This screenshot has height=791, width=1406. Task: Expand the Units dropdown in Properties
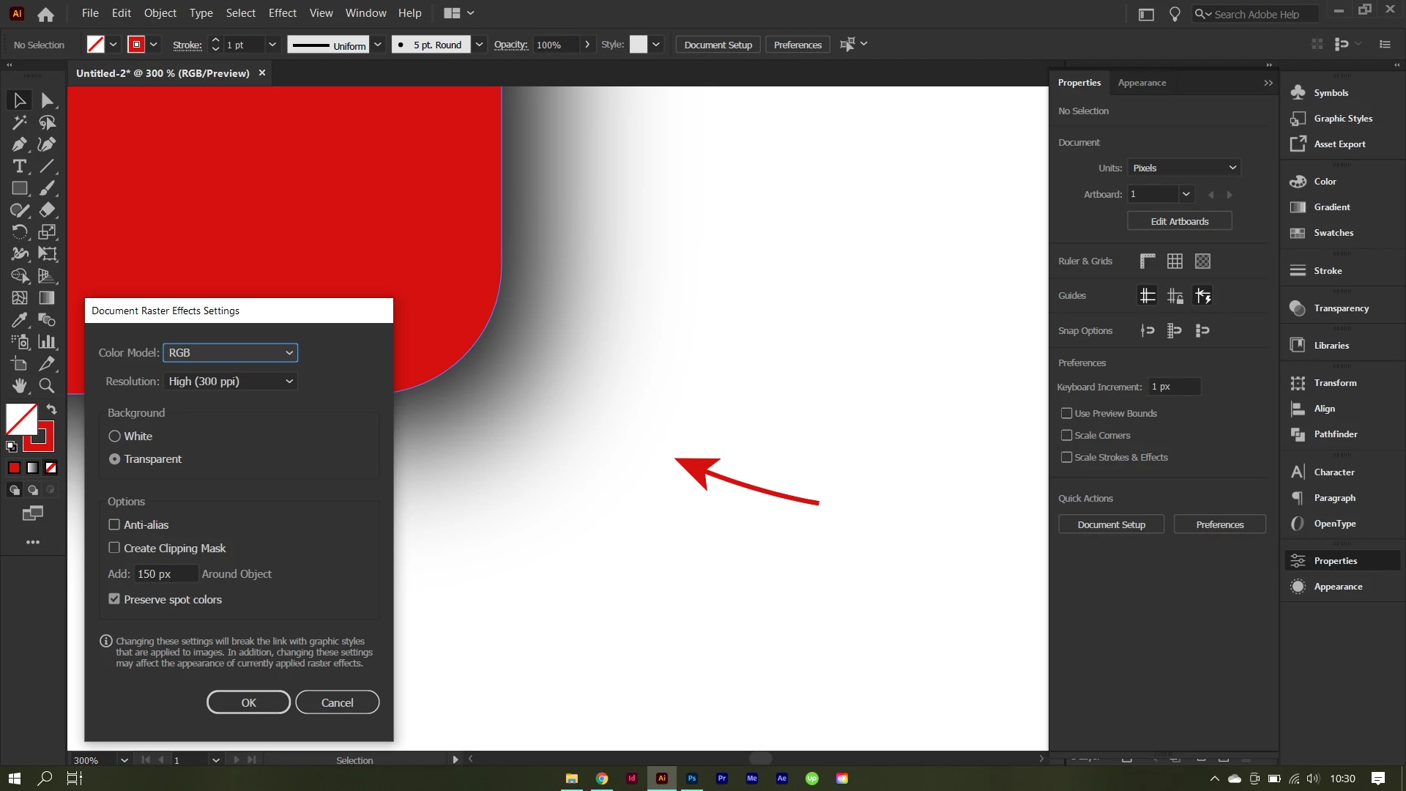click(1183, 168)
